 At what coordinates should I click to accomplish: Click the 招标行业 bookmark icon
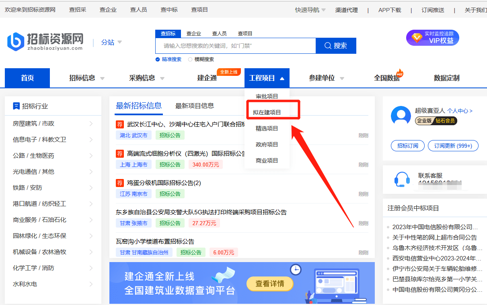coord(16,106)
